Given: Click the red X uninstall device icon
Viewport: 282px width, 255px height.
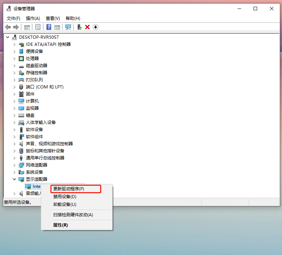Looking at the screenshot, I should point(87,27).
